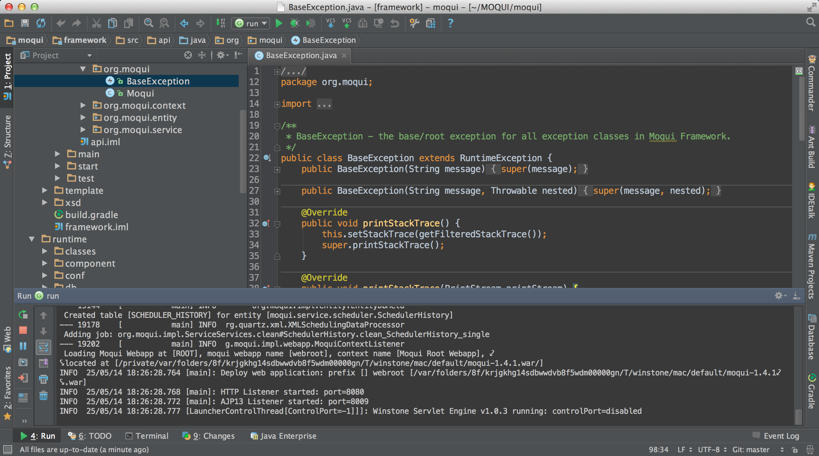
Task: Run the configuration with green play icon
Action: (279, 23)
